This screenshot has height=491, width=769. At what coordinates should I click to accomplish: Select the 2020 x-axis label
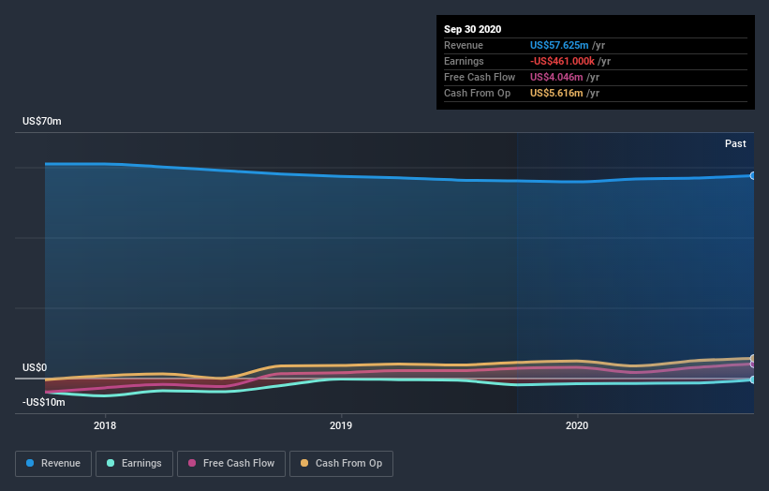(577, 425)
